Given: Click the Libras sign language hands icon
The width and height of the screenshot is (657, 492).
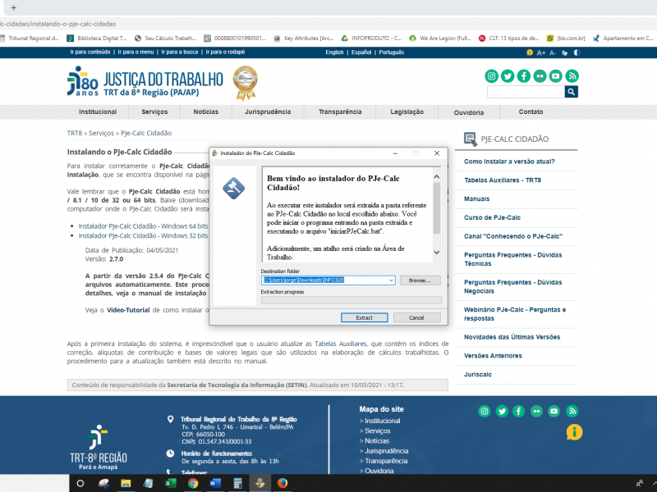Looking at the screenshot, I should point(565,52).
